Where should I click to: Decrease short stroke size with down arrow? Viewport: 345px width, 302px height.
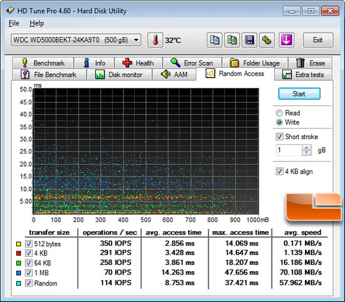[307, 152]
